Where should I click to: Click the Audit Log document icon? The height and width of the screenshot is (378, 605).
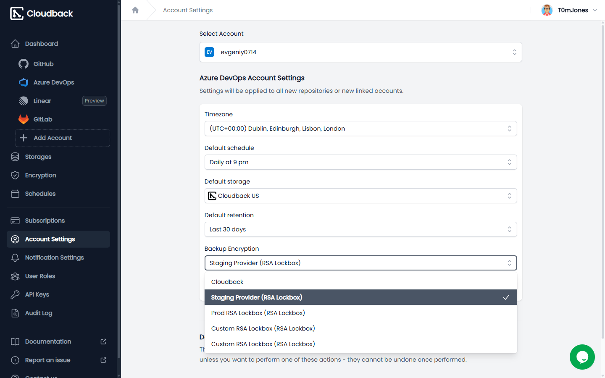[x=15, y=313]
